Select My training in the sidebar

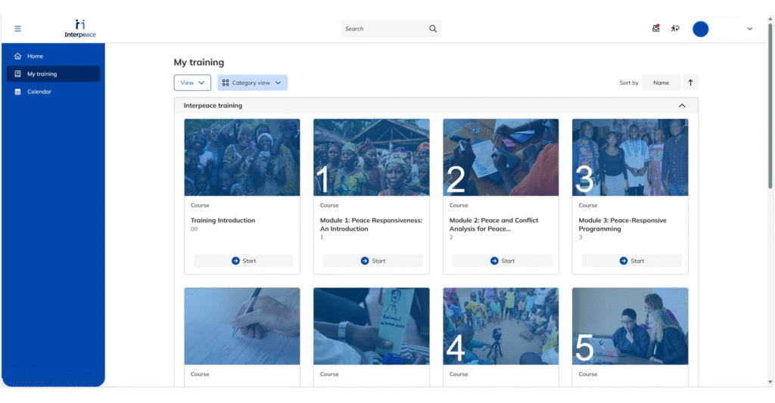tap(42, 74)
